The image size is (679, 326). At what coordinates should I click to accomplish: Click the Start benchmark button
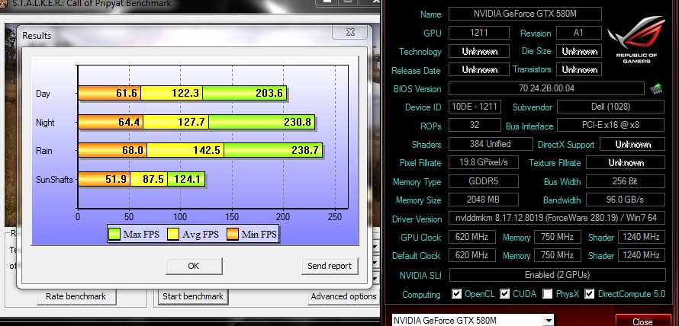tap(193, 296)
